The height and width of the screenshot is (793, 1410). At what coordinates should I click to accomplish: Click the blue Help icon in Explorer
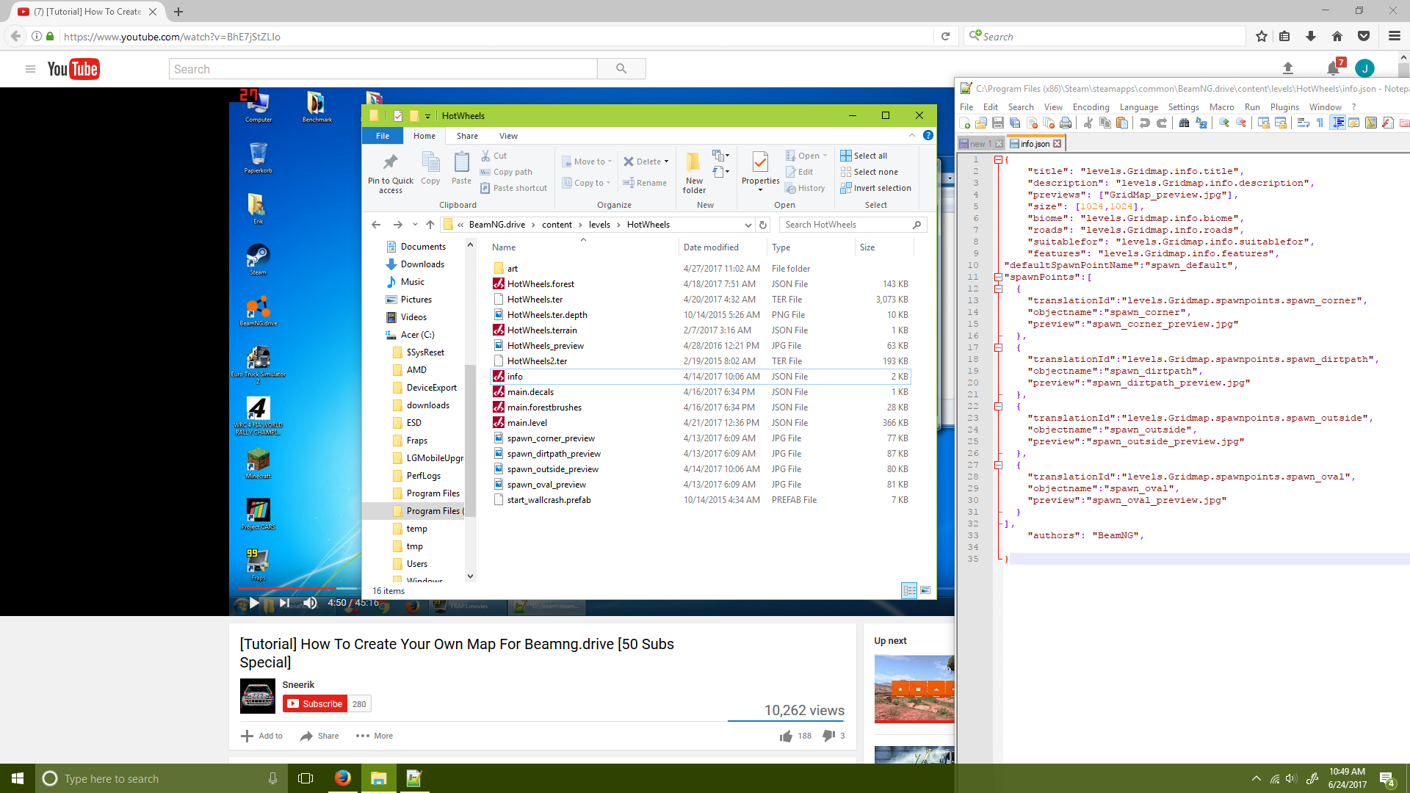tap(928, 136)
